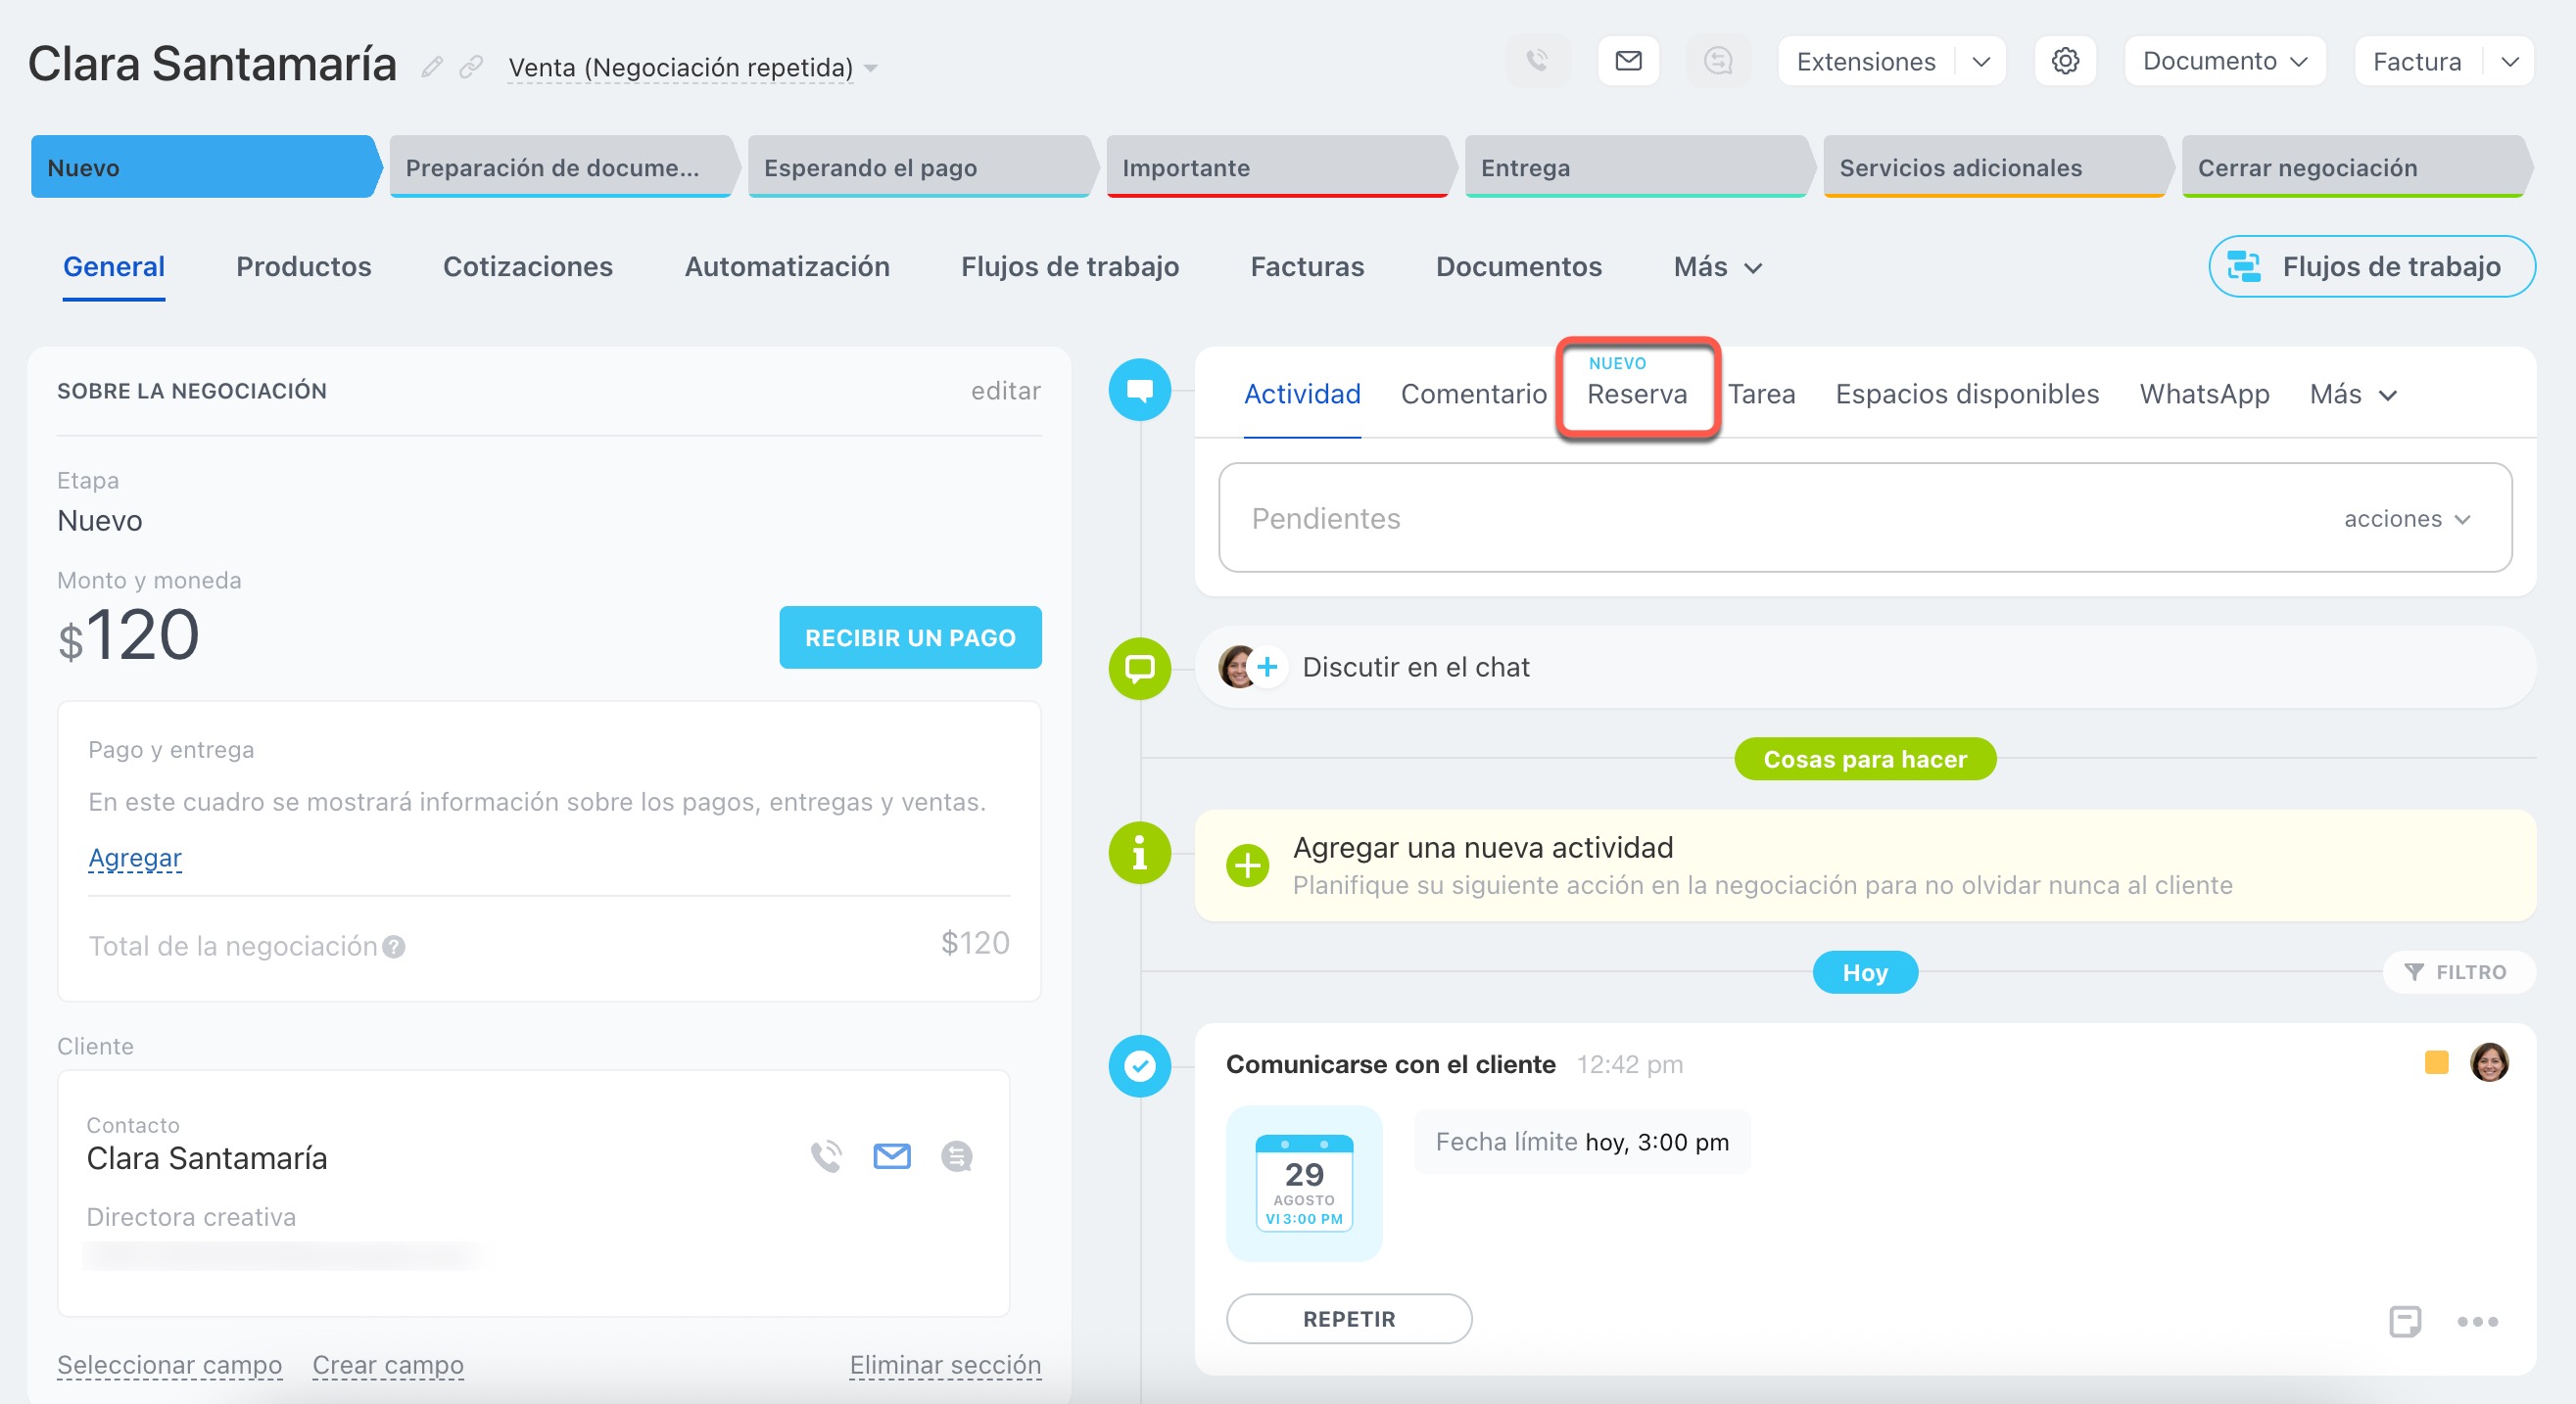Mark Comunicarse con el cliente as complete
Viewport: 2576px width, 1404px height.
click(x=1139, y=1066)
